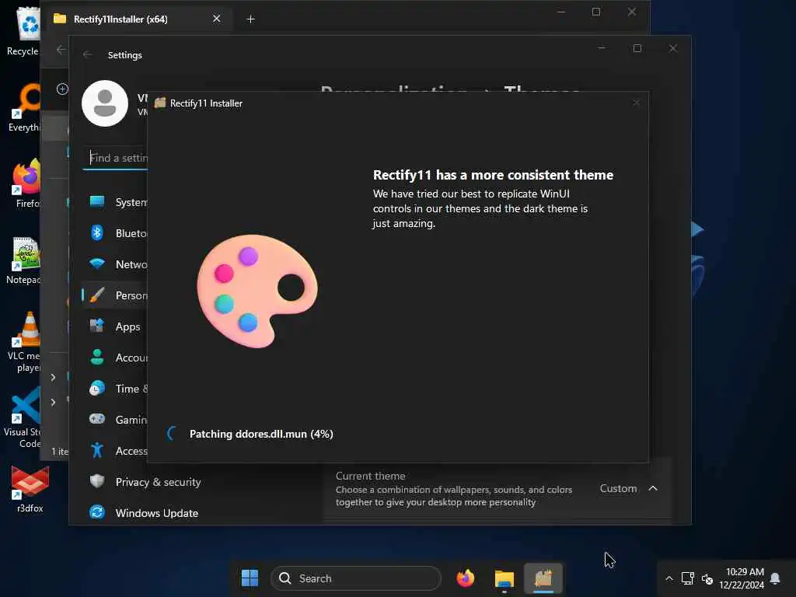Switch to Rectify11 Installer taskbar icon

[x=543, y=578]
